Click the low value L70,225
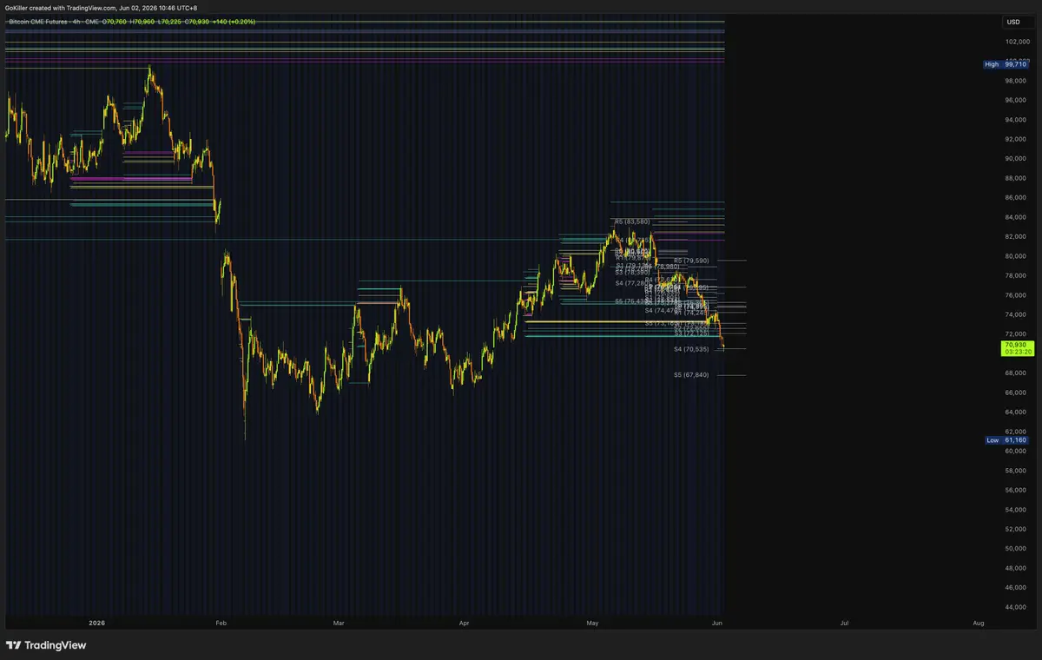This screenshot has width=1042, height=660. [x=169, y=22]
